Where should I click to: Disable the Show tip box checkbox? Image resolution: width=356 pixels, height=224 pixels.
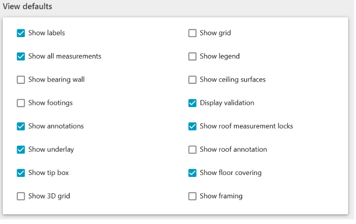click(x=21, y=173)
